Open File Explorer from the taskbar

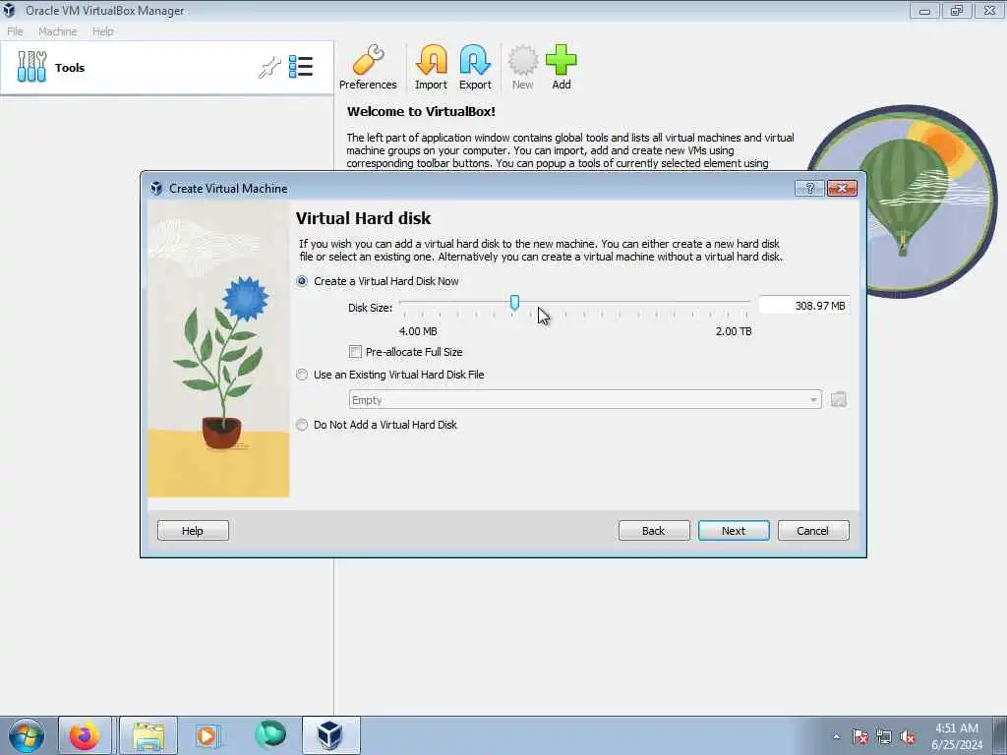click(x=148, y=735)
